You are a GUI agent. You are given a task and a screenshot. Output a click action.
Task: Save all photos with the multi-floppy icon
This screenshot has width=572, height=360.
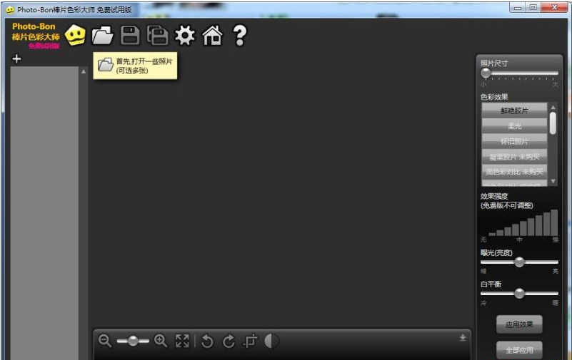157,36
